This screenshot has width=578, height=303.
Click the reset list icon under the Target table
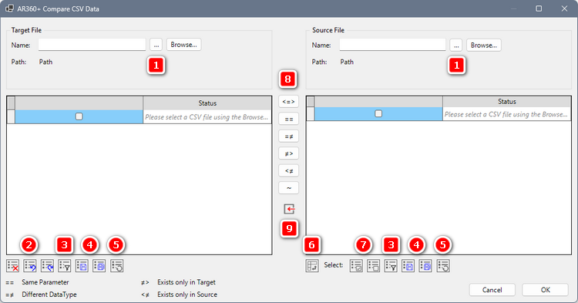[x=117, y=266]
